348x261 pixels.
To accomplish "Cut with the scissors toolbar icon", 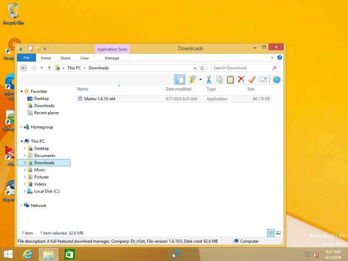I will click(209, 80).
